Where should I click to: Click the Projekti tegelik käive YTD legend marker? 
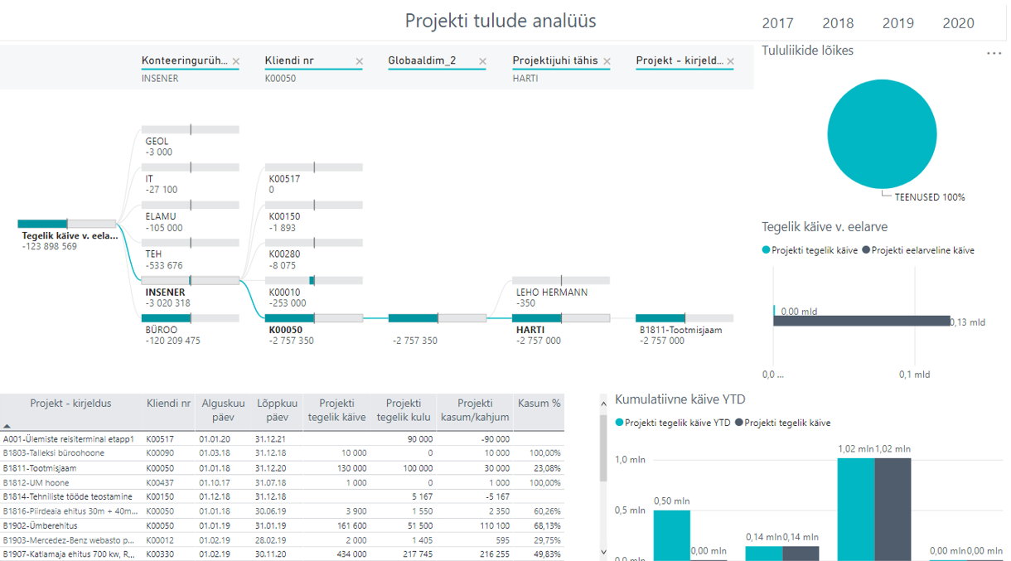(620, 423)
